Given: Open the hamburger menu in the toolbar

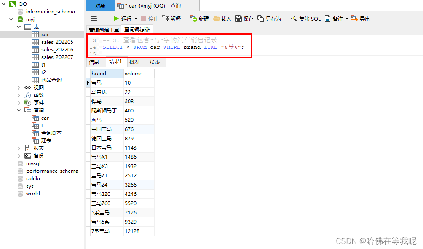Looking at the screenshot, I should 94,19.
